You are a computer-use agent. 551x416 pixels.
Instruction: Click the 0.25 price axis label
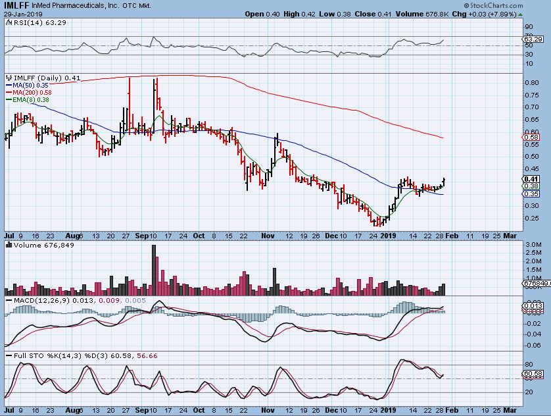coord(532,219)
